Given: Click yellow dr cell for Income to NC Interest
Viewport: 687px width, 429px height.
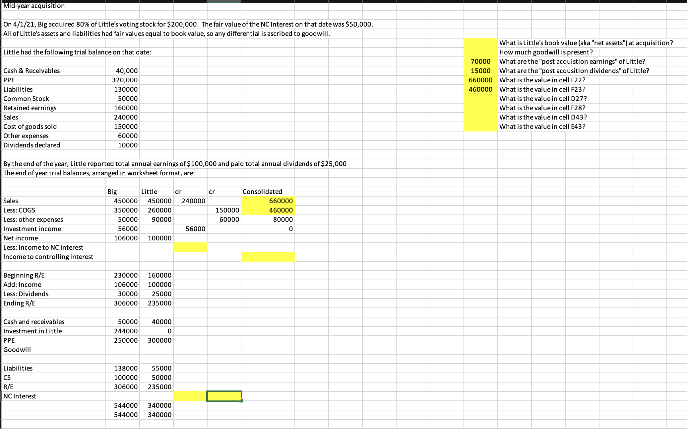Looking at the screenshot, I should (190, 247).
